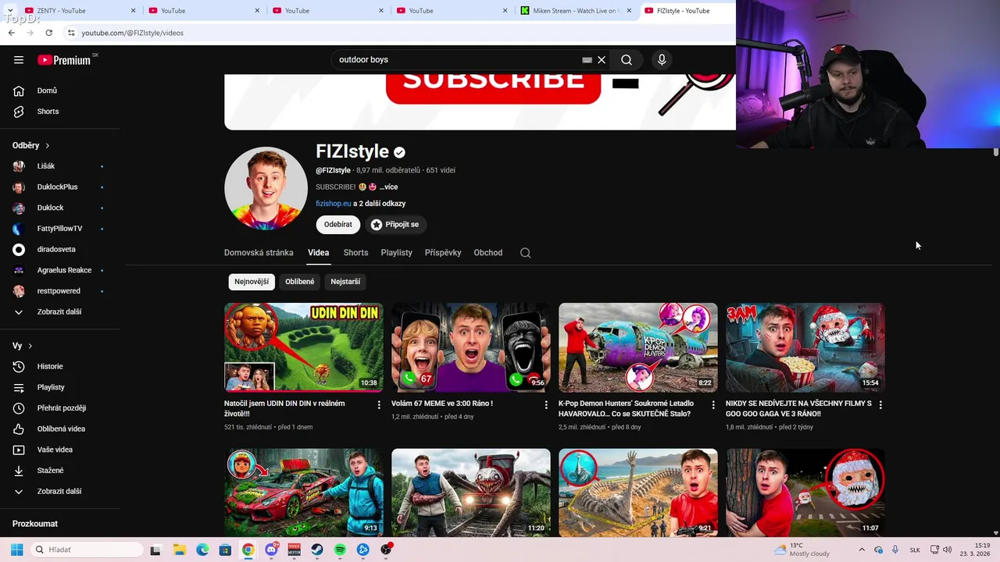Open the hamburger guide menu
The image size is (1000, 562).
click(x=19, y=60)
